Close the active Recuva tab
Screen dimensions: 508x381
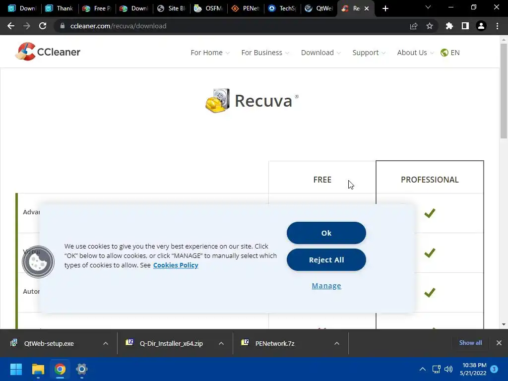click(367, 8)
